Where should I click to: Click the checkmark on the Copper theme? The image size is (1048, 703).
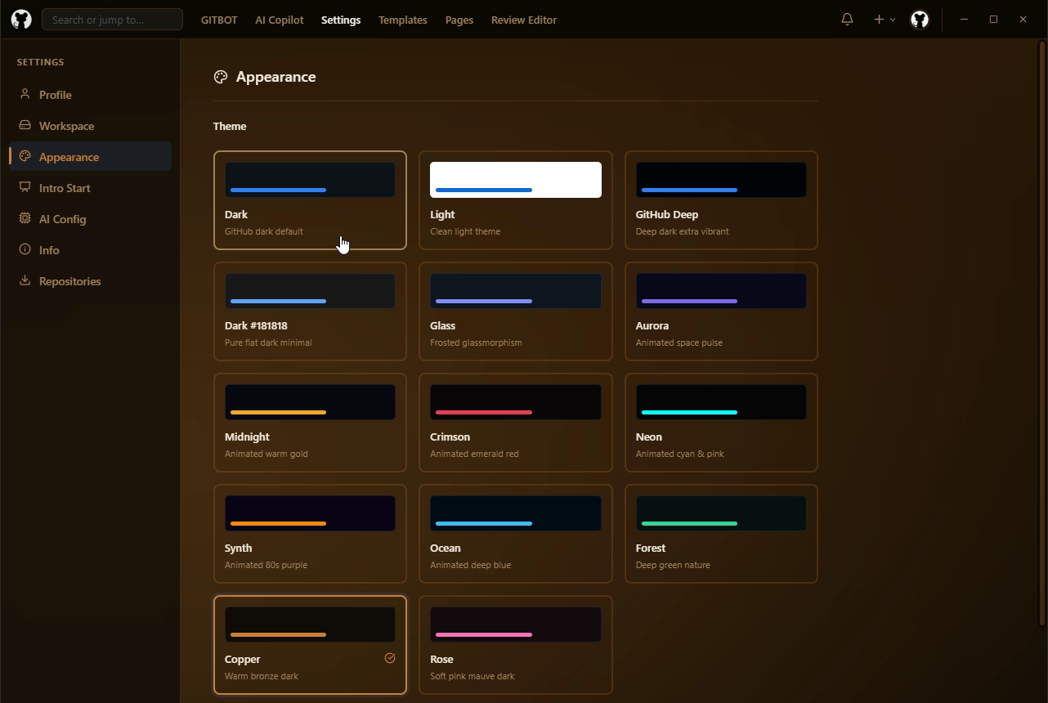pyautogui.click(x=389, y=657)
